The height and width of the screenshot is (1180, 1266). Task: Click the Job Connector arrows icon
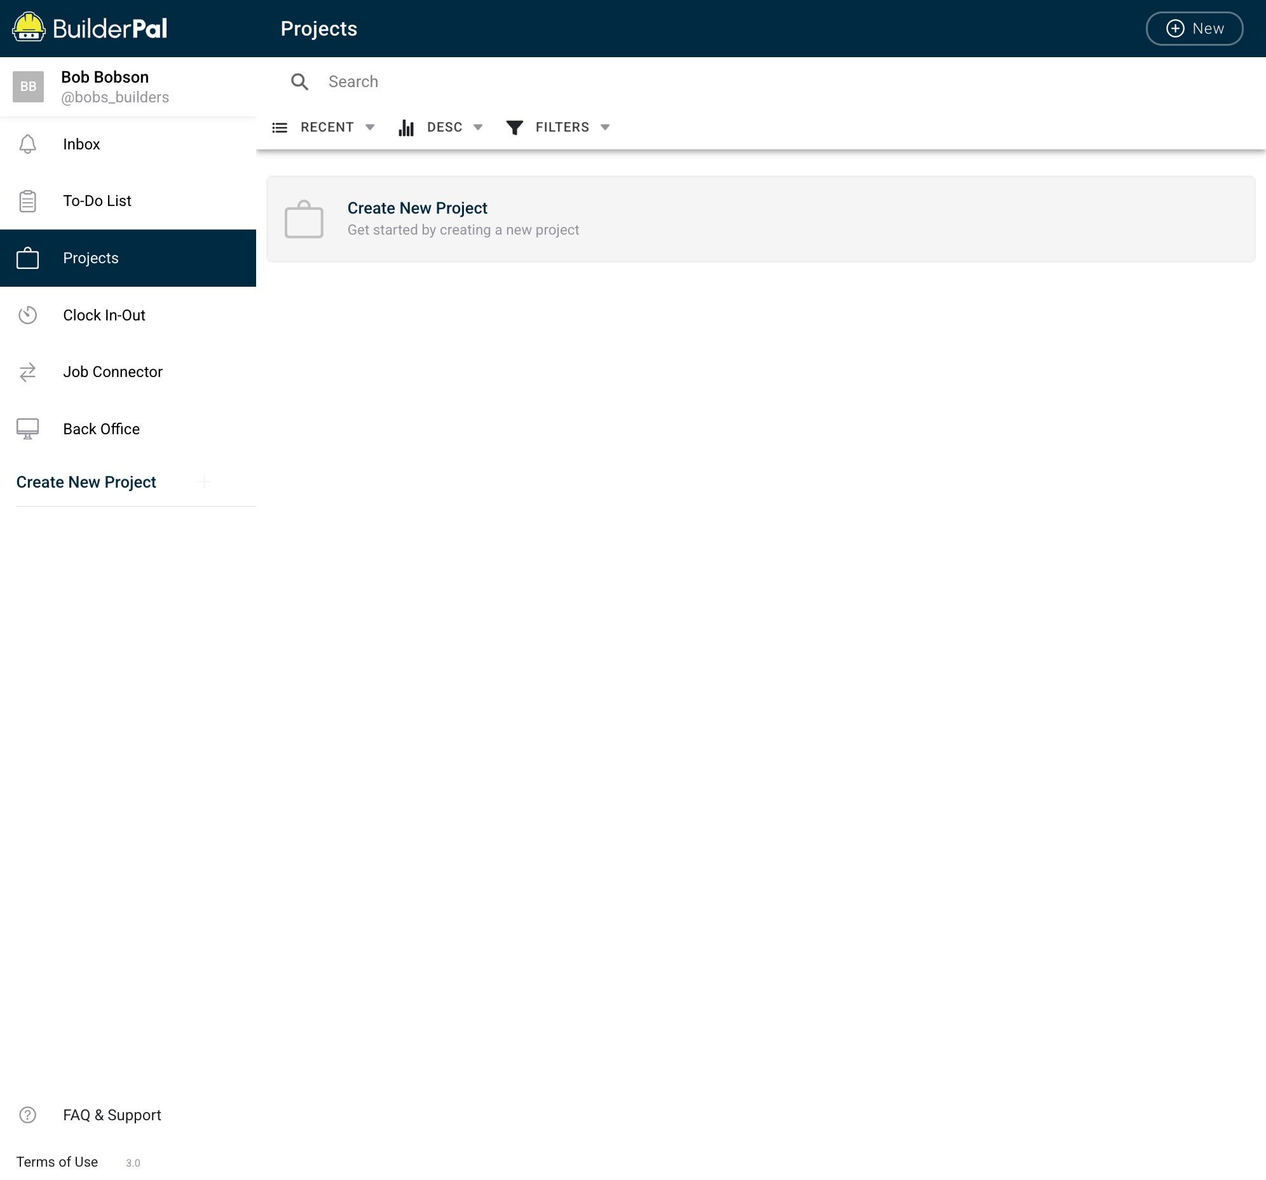[x=27, y=372]
